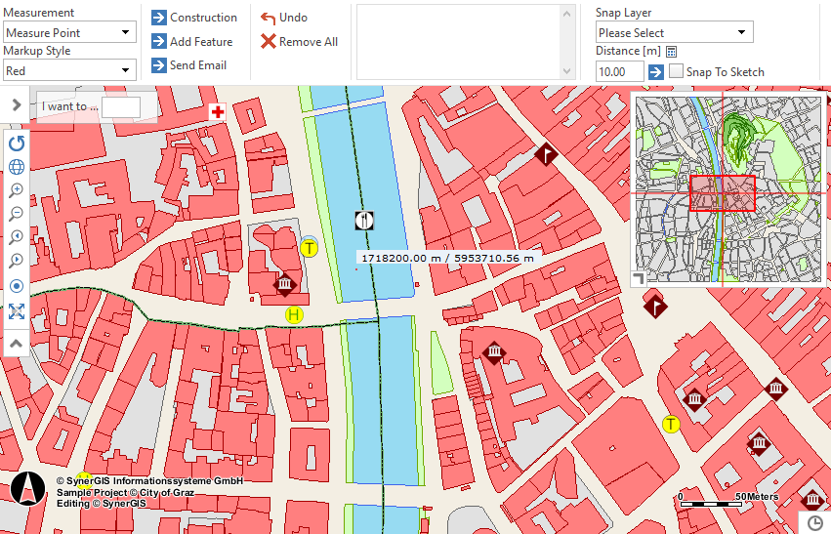Open the Markup Style Red dropdown
Screen dimensions: 831x534
[x=69, y=70]
